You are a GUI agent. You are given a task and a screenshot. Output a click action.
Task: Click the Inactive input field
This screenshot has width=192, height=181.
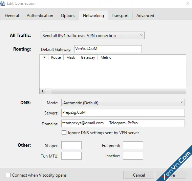click(x=133, y=156)
